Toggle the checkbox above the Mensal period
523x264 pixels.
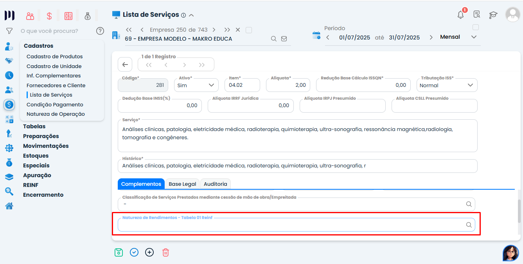pyautogui.click(x=476, y=27)
